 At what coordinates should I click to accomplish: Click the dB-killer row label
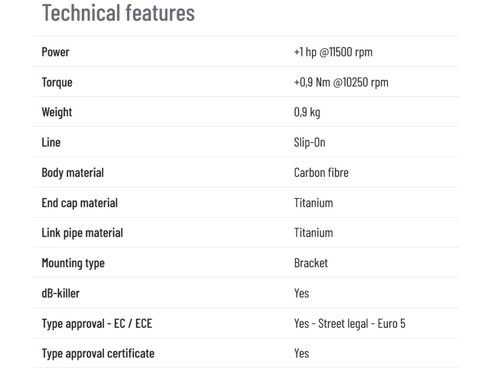tap(61, 293)
